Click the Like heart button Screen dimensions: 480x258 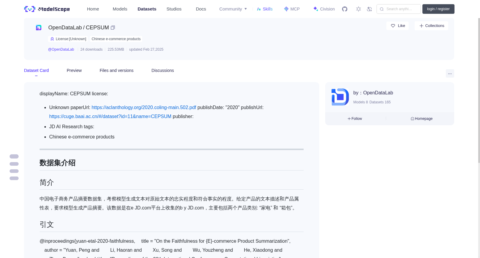point(397,26)
